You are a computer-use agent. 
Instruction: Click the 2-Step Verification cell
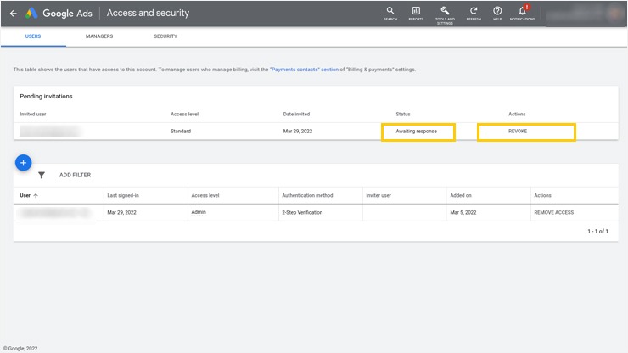tap(302, 212)
